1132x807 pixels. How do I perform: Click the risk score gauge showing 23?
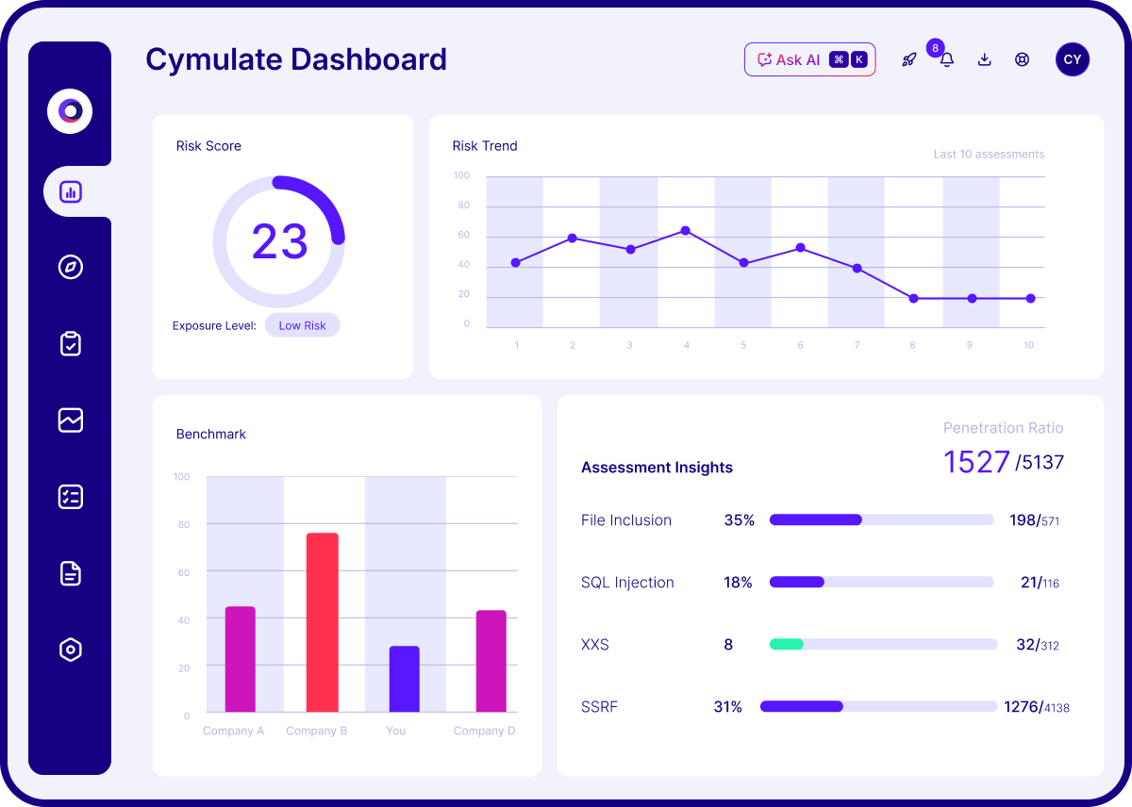tap(279, 241)
